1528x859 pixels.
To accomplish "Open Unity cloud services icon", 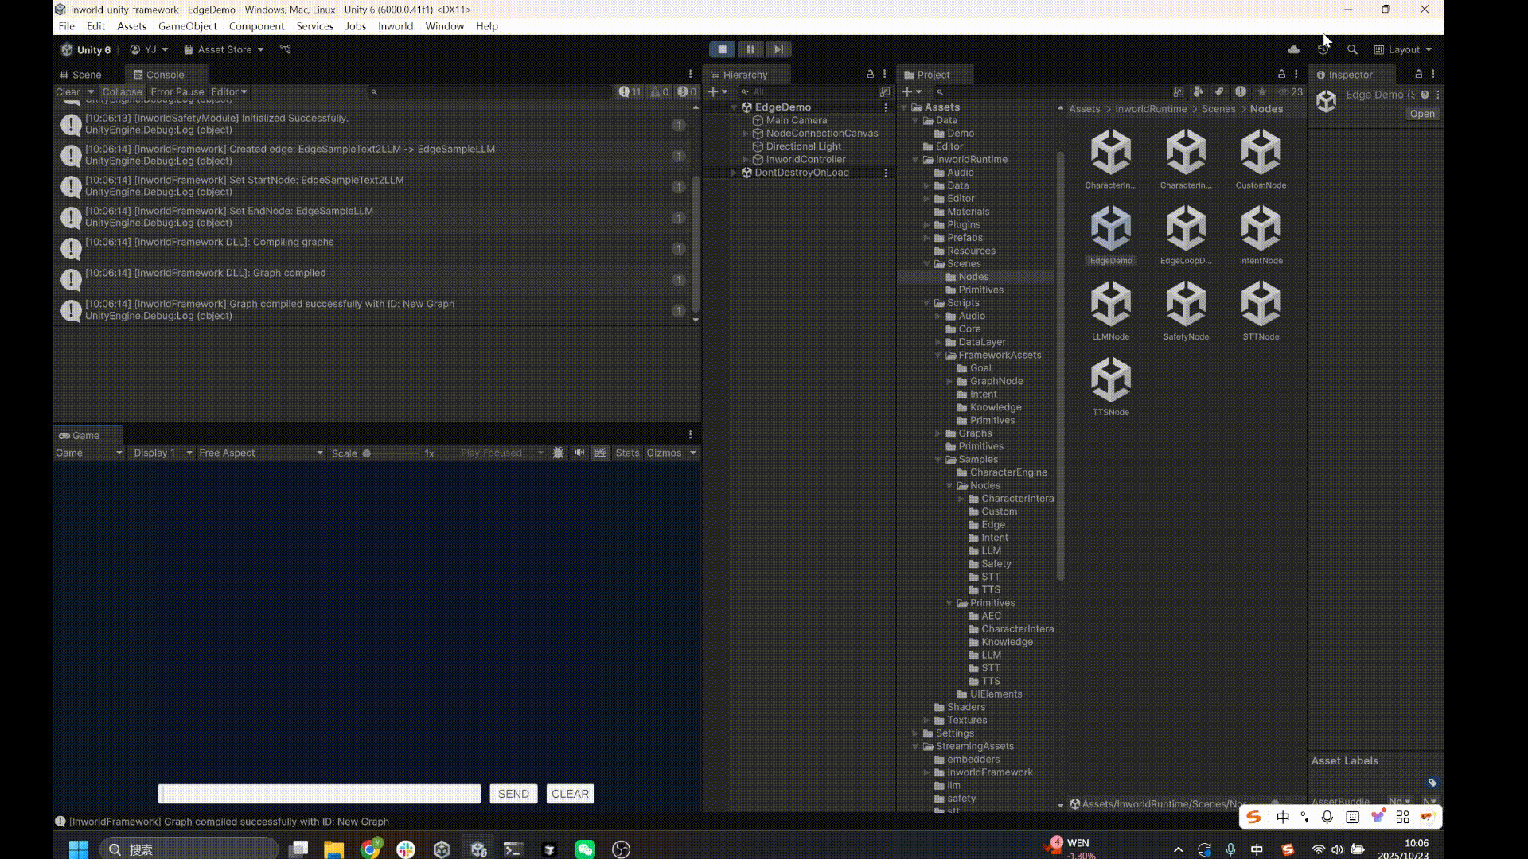I will click(x=1294, y=49).
